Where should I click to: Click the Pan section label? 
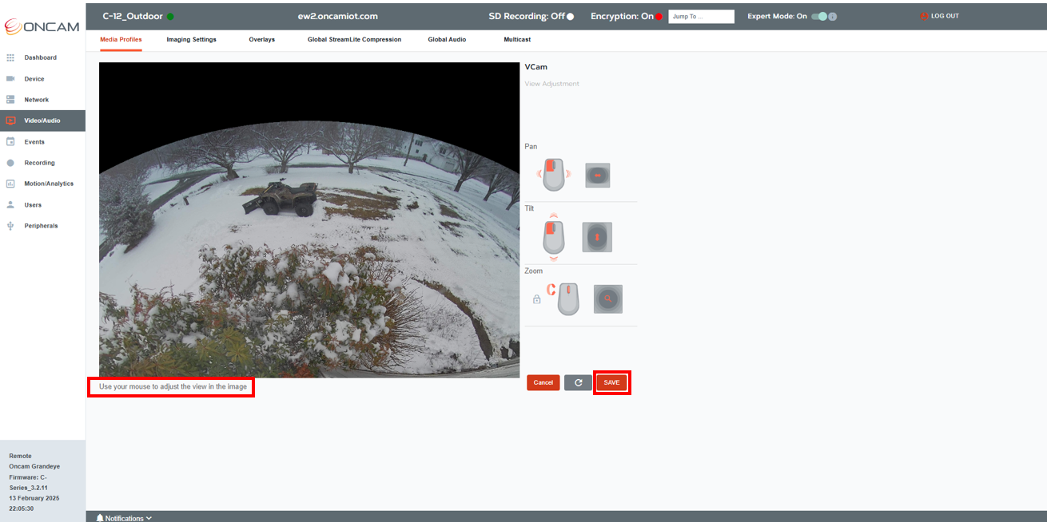click(x=531, y=147)
